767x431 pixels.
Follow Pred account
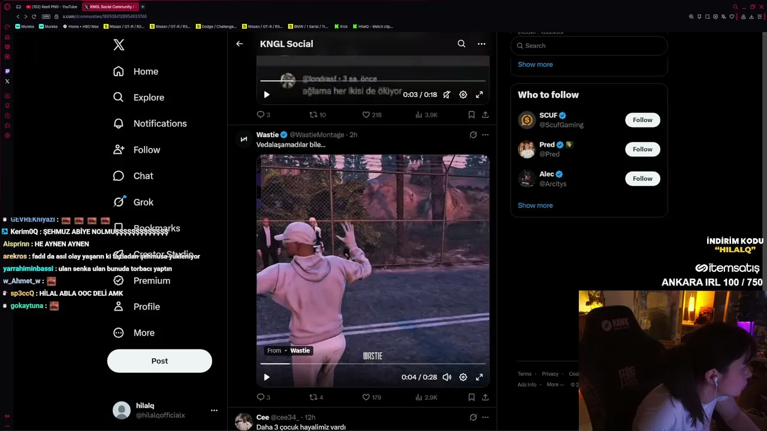click(x=642, y=149)
